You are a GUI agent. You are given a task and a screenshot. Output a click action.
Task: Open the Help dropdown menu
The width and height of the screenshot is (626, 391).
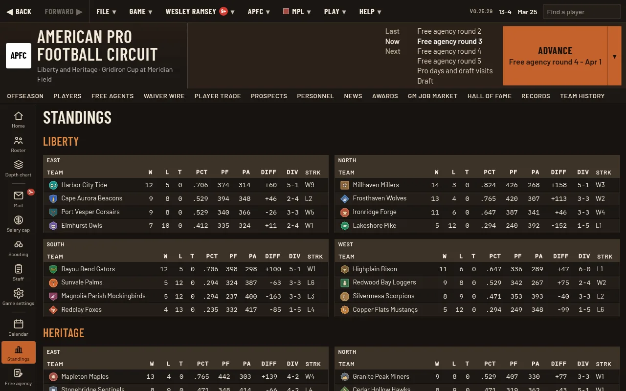(370, 12)
